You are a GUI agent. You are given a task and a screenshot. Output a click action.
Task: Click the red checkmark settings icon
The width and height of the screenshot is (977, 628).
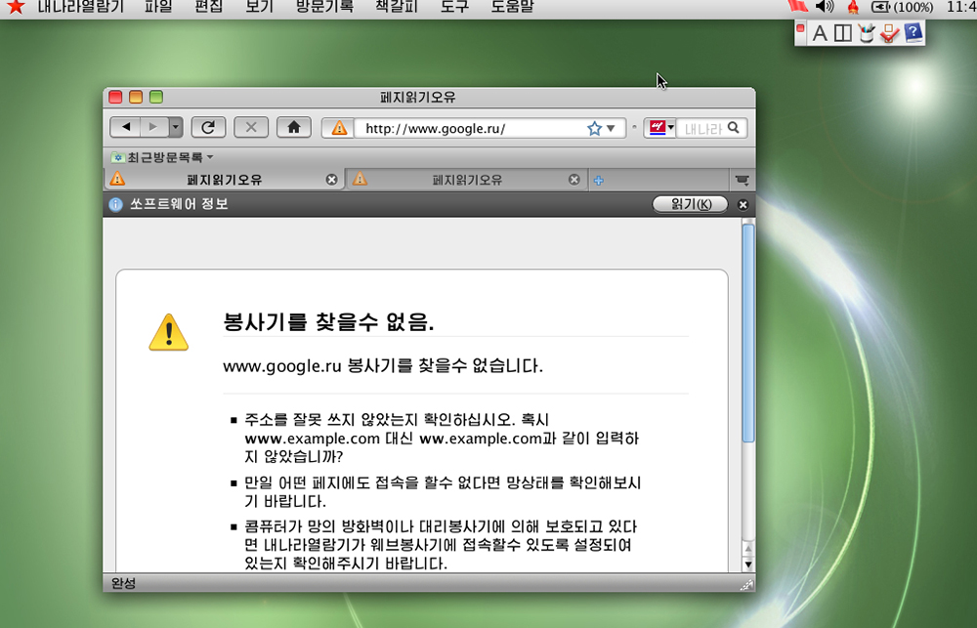pos(890,33)
